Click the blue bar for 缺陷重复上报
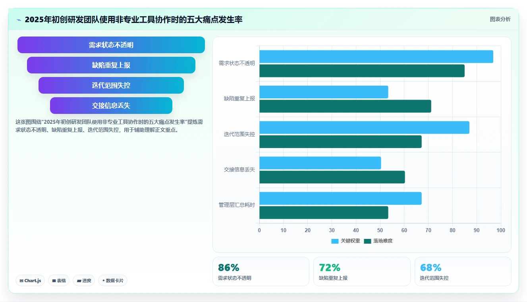527x302 pixels. click(324, 92)
